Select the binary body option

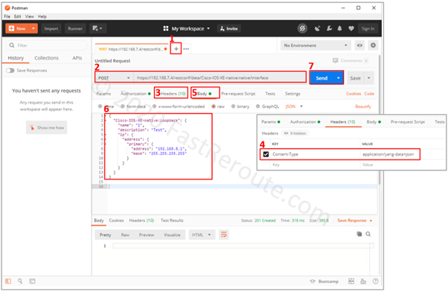point(233,107)
